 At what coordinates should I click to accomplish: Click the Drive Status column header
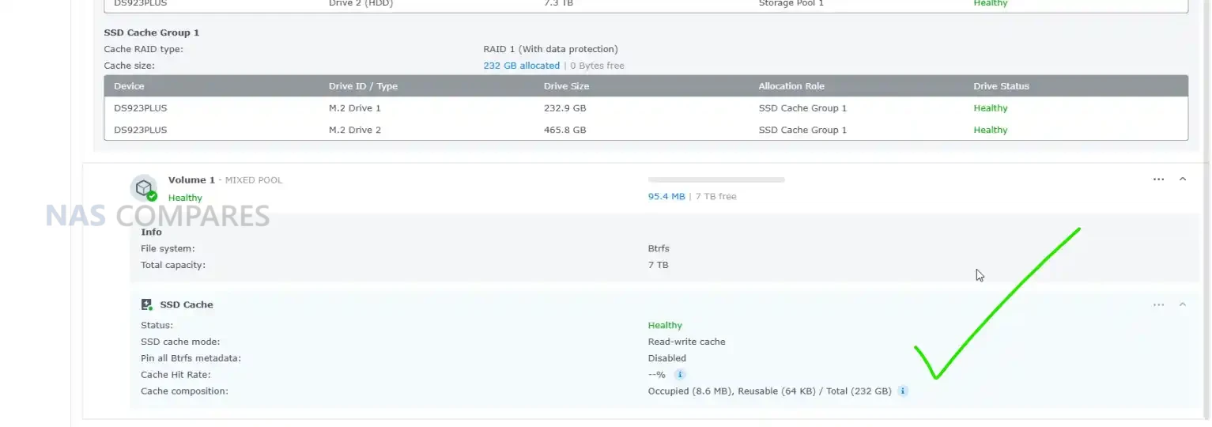coord(1001,86)
